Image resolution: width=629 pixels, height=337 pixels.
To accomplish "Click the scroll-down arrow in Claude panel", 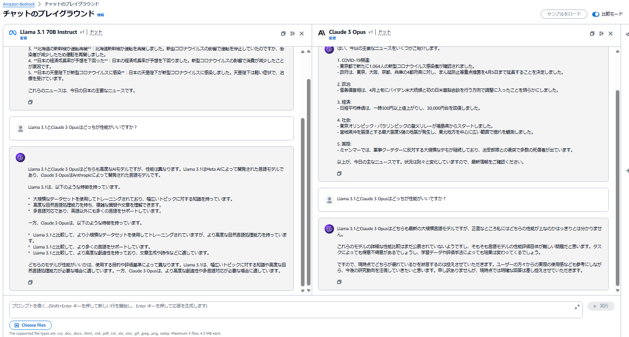I will 617,291.
